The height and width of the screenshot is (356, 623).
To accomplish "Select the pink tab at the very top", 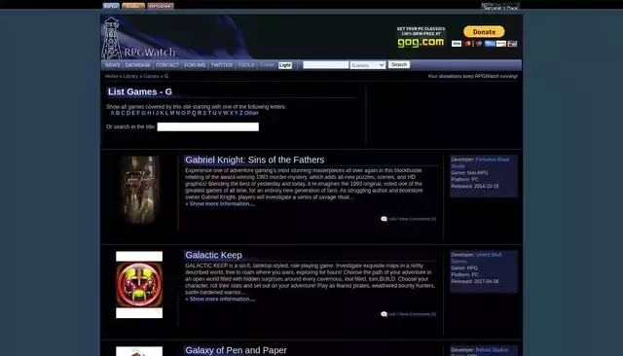I will tap(161, 6).
